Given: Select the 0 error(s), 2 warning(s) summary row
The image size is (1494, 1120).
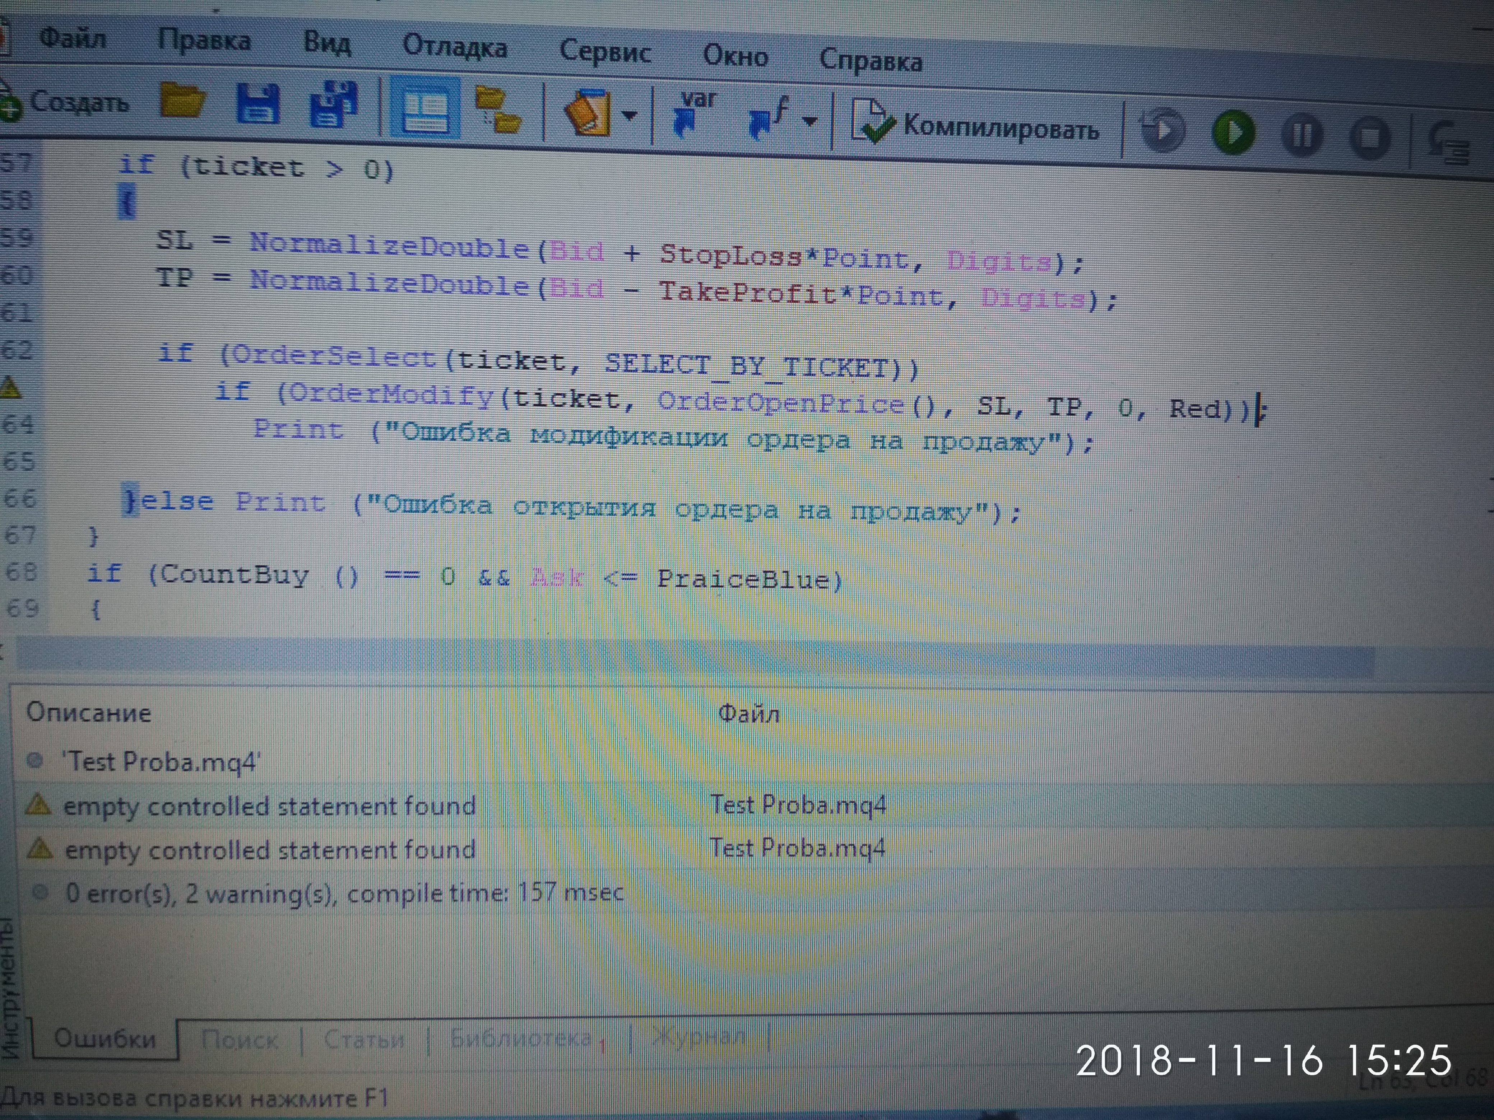Looking at the screenshot, I should point(750,893).
